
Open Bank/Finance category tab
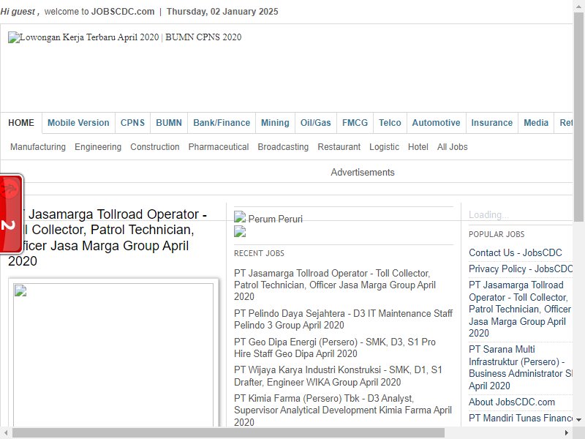tap(222, 123)
